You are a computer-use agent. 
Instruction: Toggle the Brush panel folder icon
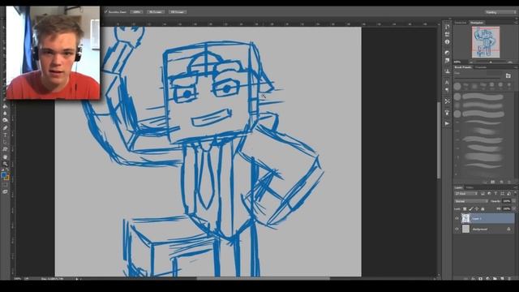point(508,75)
